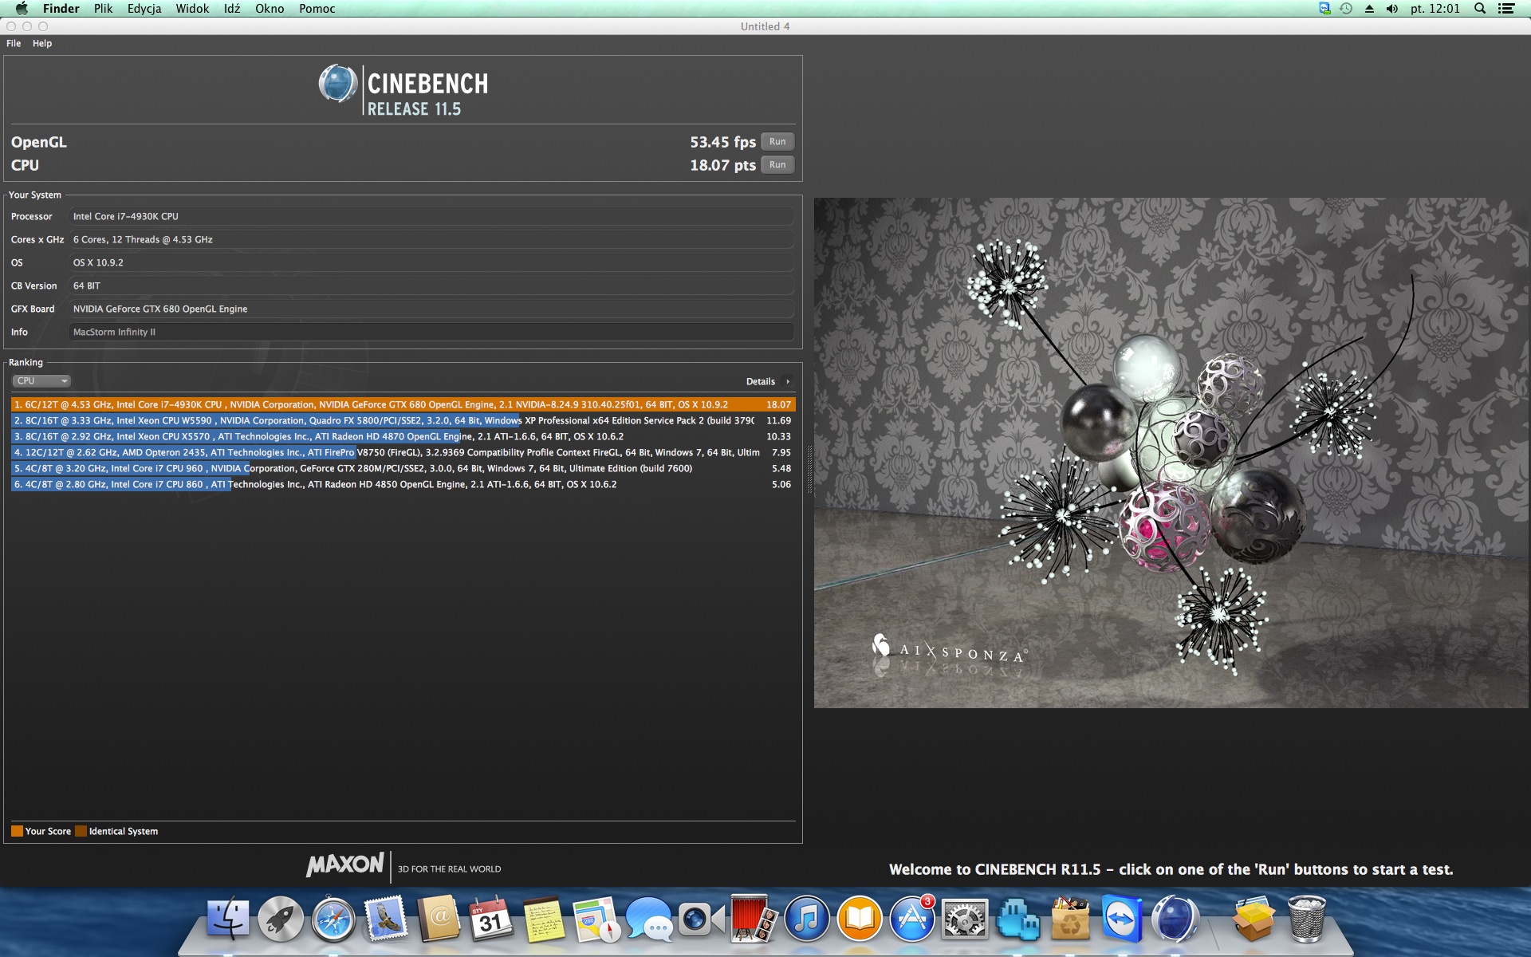Viewport: 1531px width, 957px height.
Task: Open iTunes music note icon
Action: 807,920
